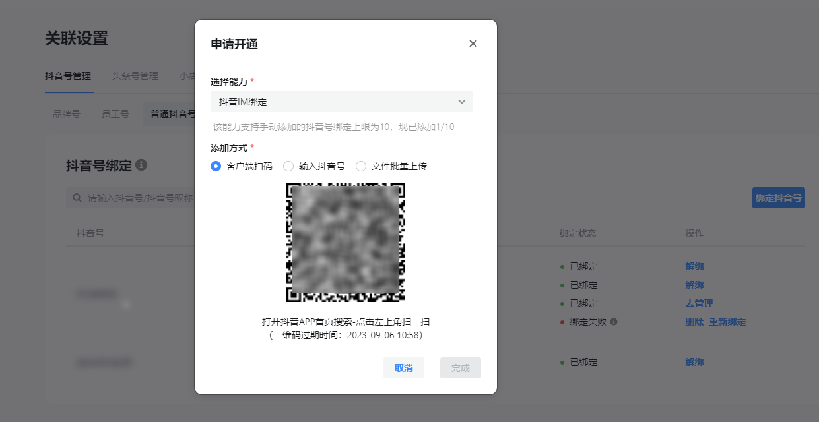The image size is (819, 422).
Task: Click the 申请开通 dialog title
Action: pos(234,44)
